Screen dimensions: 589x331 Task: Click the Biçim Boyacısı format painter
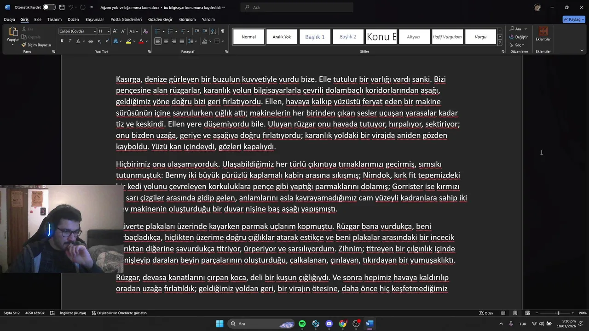click(36, 45)
